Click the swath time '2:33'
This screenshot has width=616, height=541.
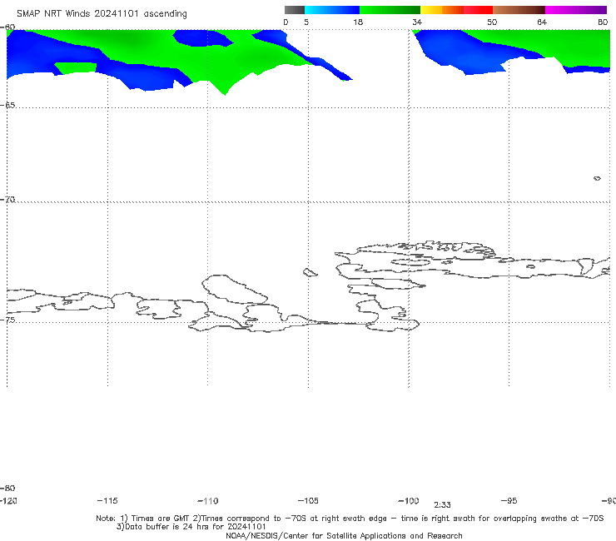click(x=442, y=505)
